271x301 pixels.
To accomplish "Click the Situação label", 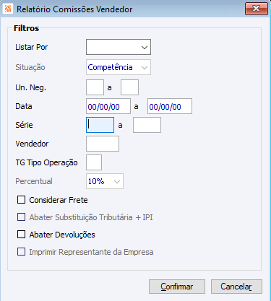I will (30, 67).
